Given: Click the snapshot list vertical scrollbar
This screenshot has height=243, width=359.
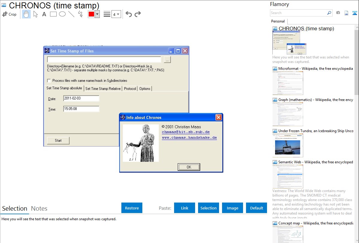Looking at the screenshot, I should 357,62.
